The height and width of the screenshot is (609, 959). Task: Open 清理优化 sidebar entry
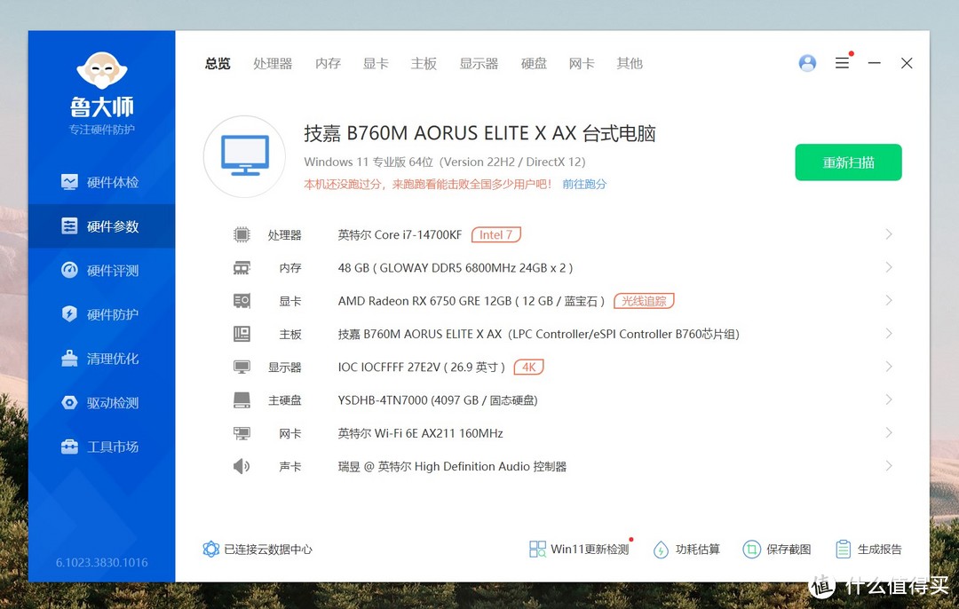101,359
